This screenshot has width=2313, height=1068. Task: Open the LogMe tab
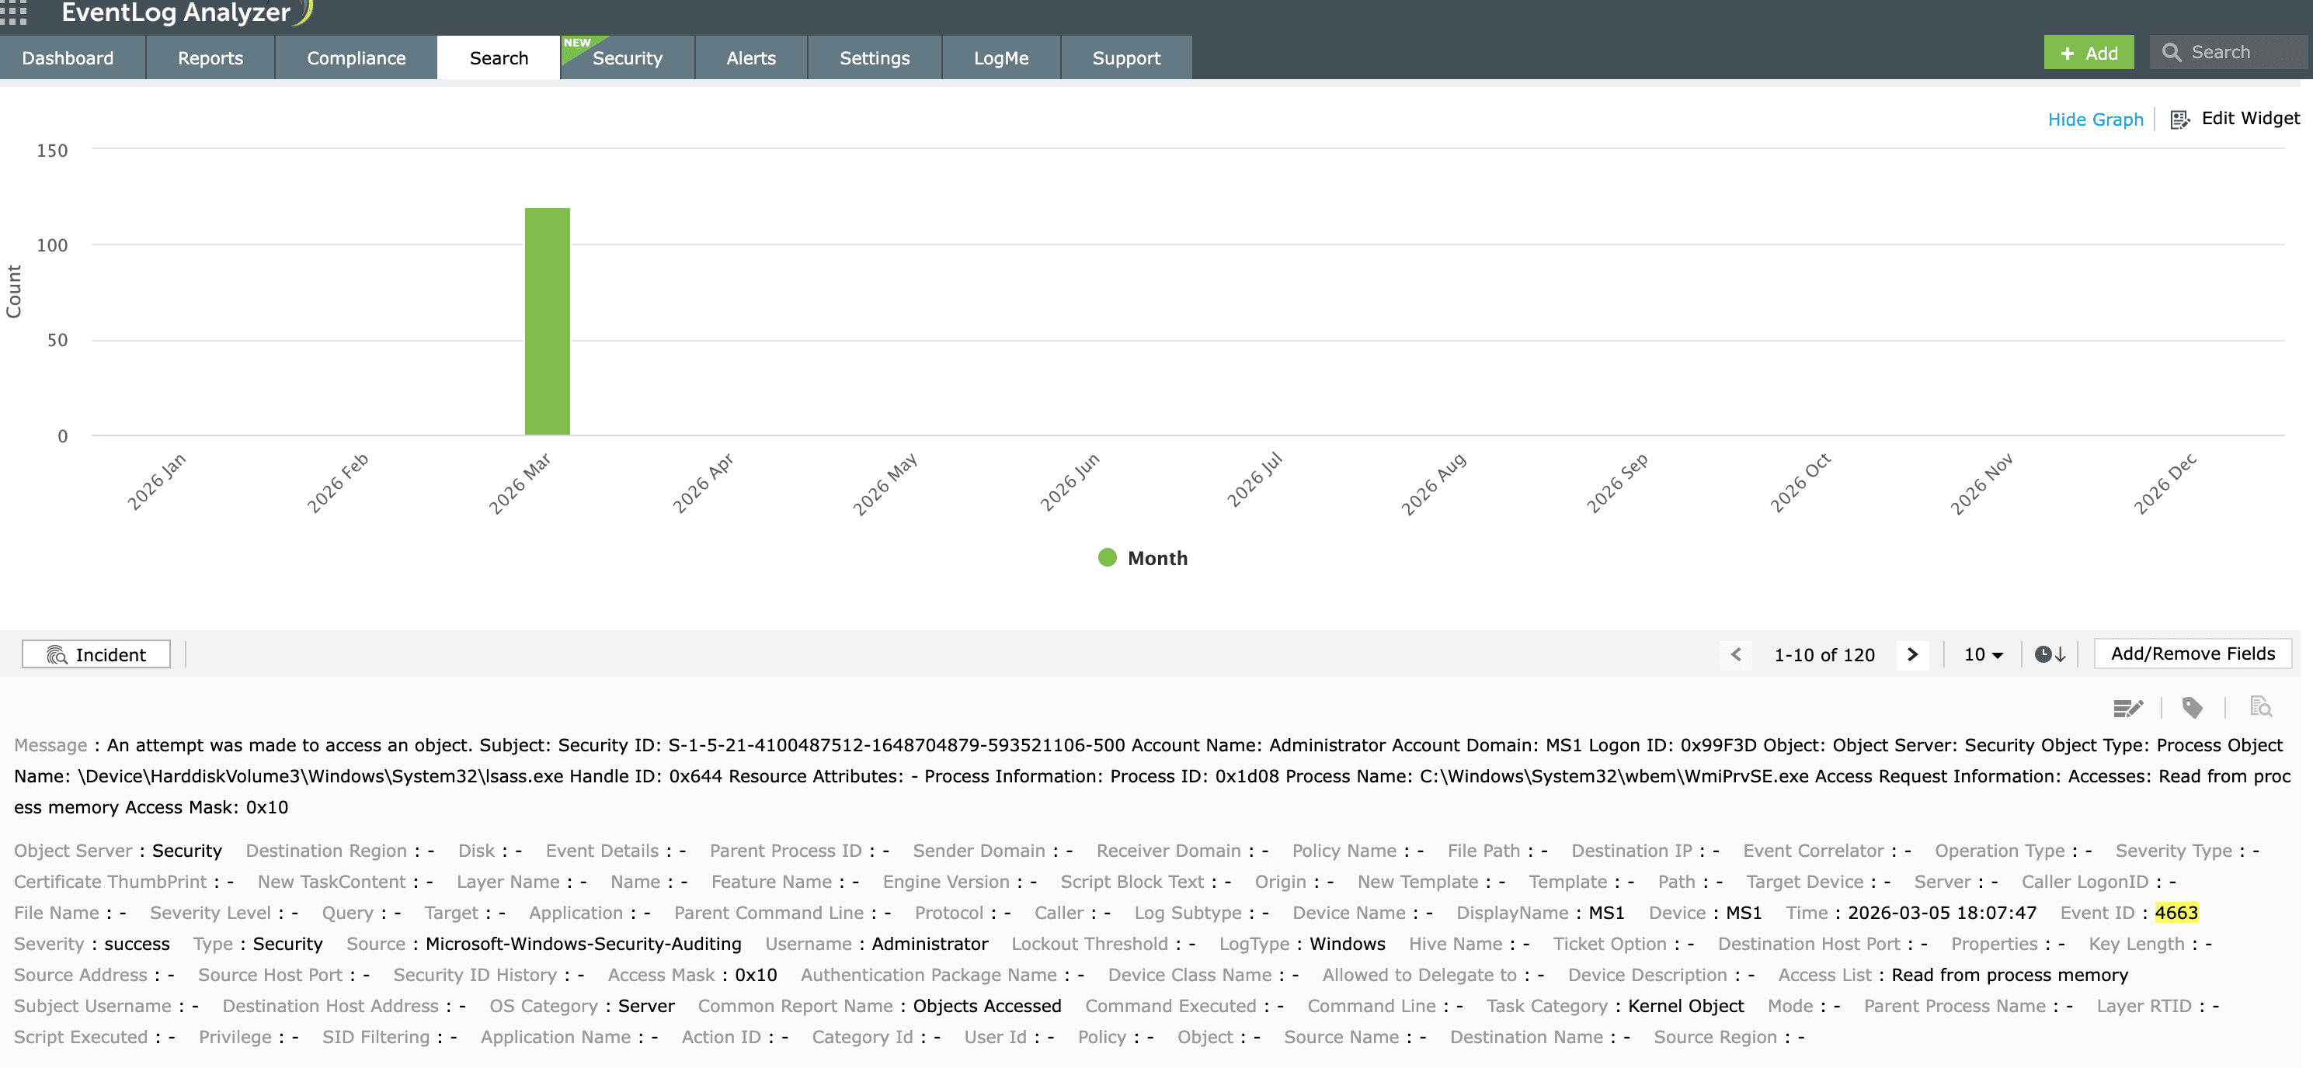(x=1001, y=58)
